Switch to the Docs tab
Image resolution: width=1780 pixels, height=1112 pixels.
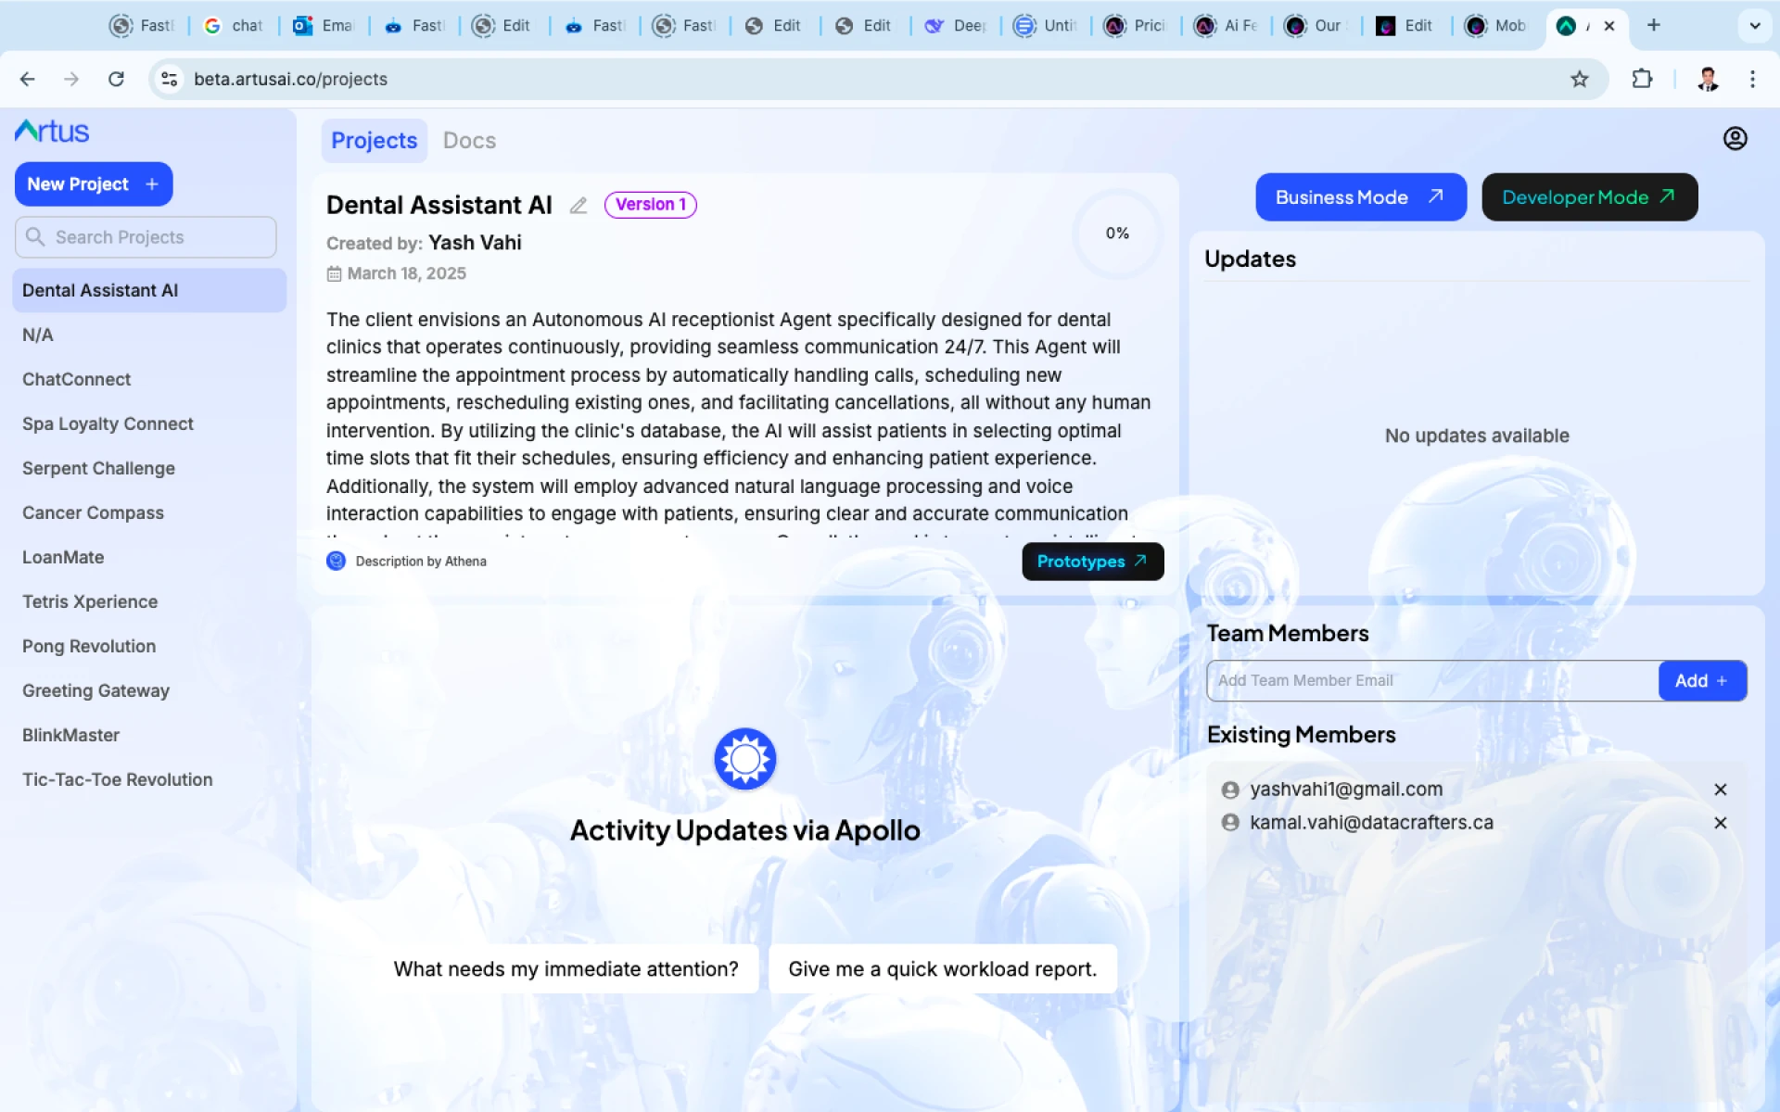[x=469, y=141]
